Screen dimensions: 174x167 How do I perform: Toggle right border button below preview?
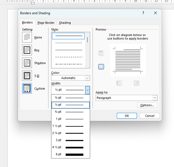136,83
